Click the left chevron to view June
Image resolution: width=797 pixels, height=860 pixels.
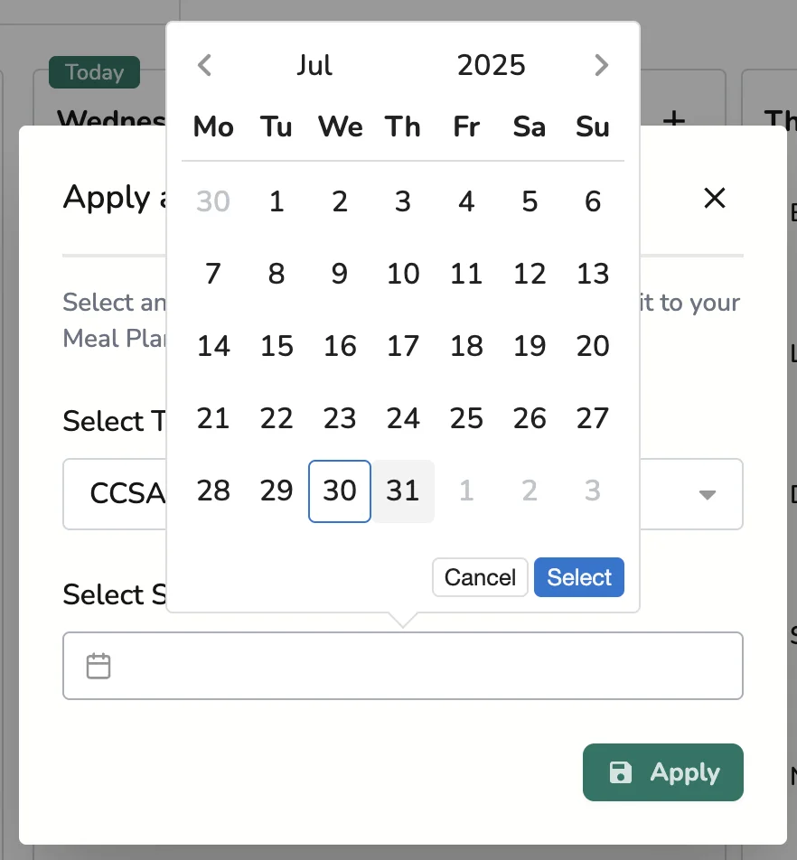204,64
